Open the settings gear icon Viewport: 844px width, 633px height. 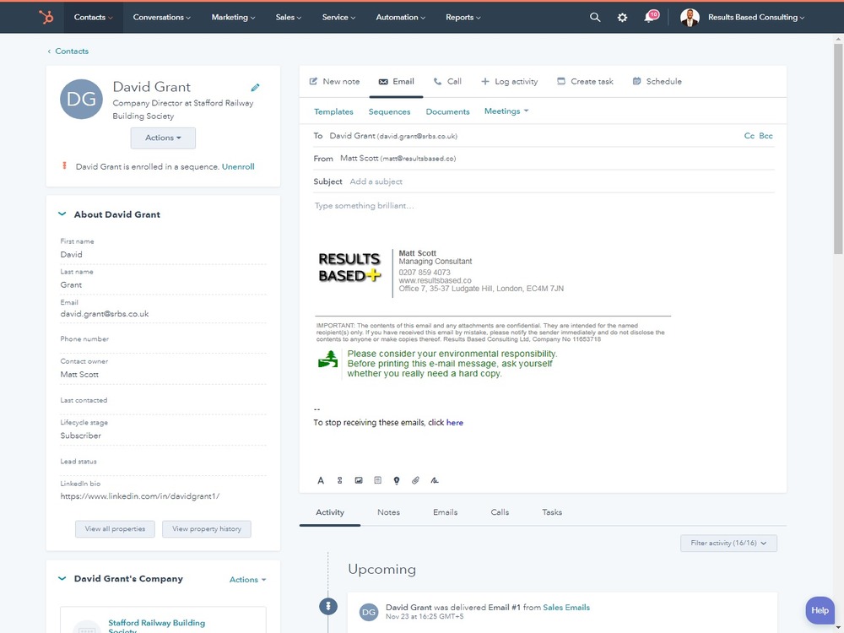pyautogui.click(x=622, y=17)
